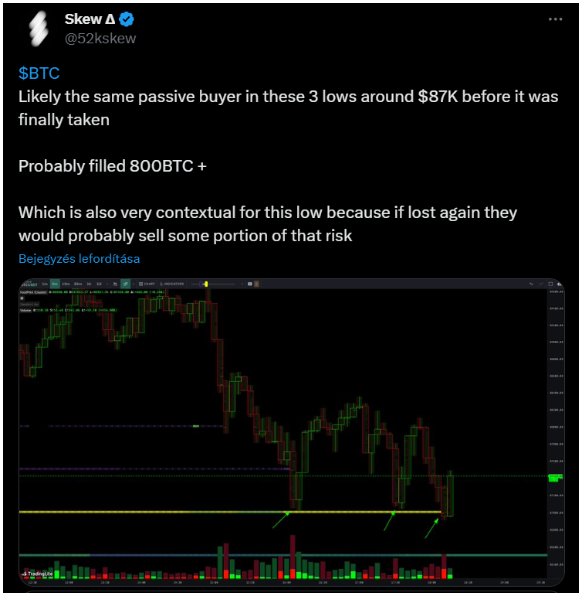Open the CHART menu in toolbar

[x=147, y=284]
